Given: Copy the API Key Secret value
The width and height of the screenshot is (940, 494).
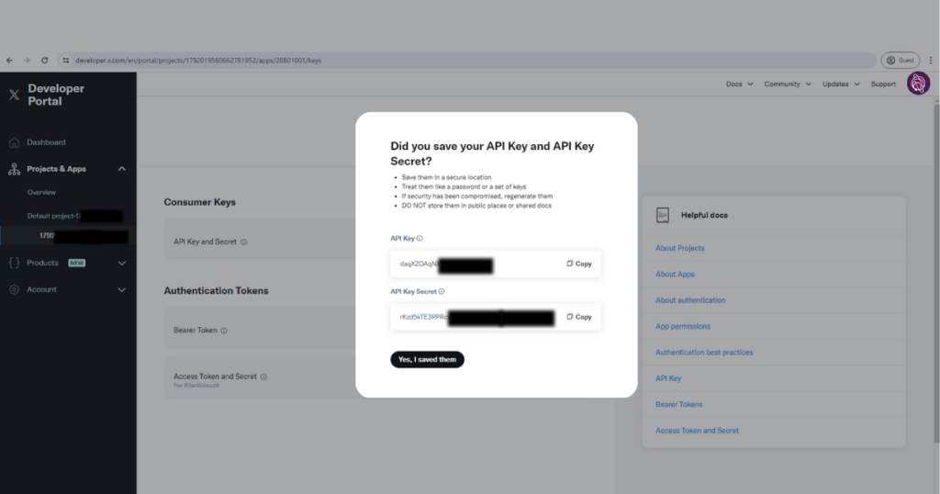Looking at the screenshot, I should [578, 317].
